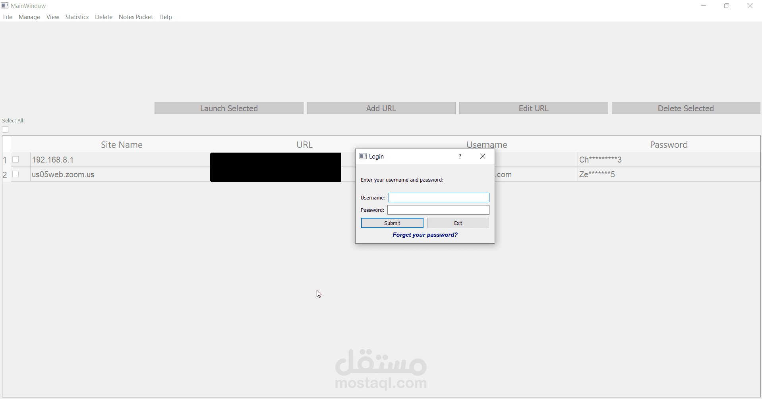Click the Add URL button
762x399 pixels.
381,108
